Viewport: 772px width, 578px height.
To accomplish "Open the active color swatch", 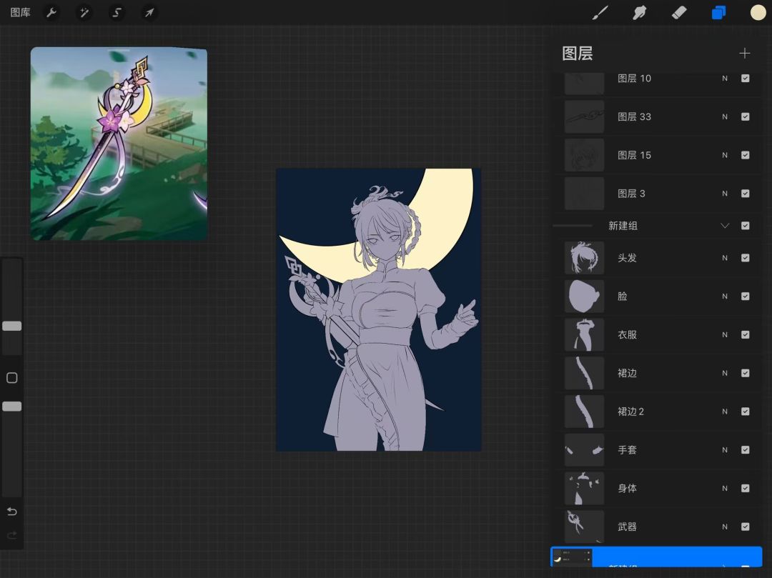I will [x=758, y=12].
